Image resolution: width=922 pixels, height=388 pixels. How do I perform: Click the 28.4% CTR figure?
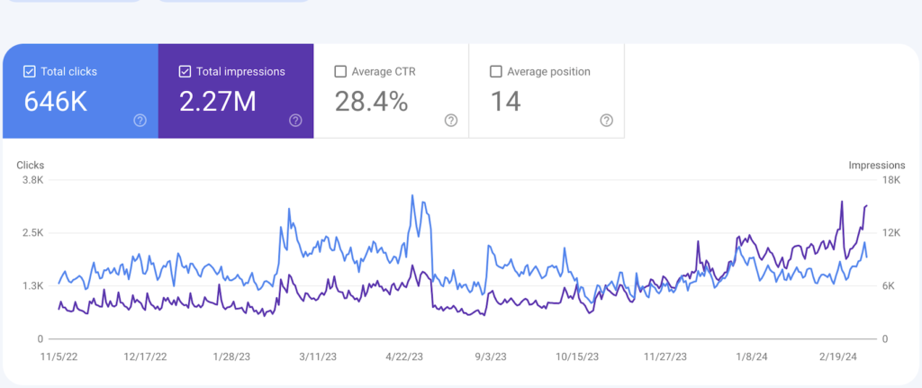coord(371,102)
